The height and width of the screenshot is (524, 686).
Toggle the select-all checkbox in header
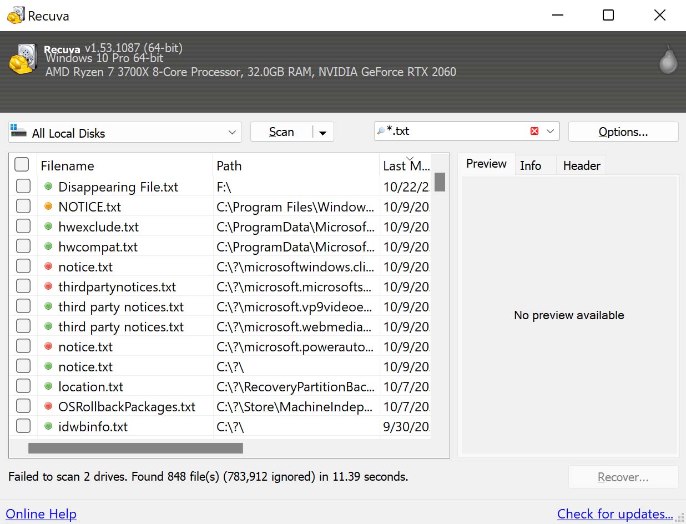(x=22, y=165)
